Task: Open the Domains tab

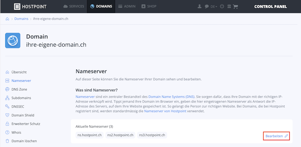Action: pos(101,6)
